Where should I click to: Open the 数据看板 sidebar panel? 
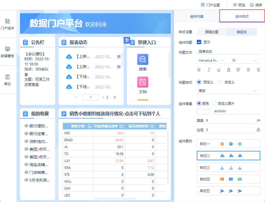click(7, 52)
